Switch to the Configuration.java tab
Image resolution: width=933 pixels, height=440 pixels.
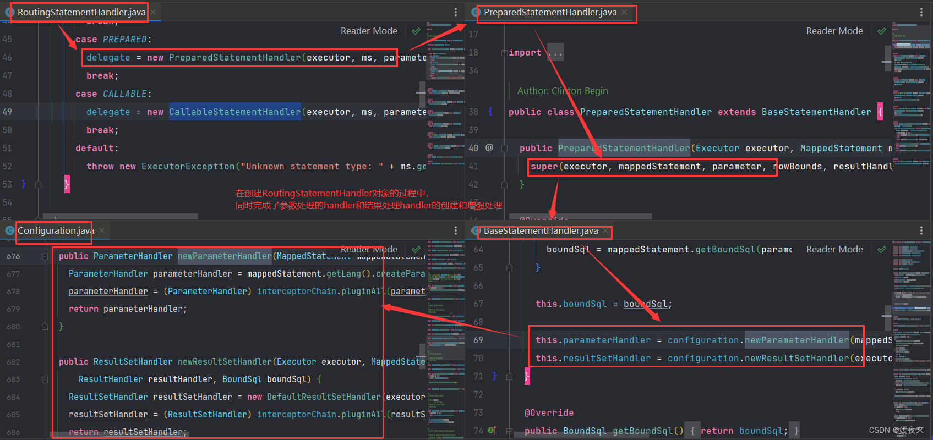tap(56, 230)
